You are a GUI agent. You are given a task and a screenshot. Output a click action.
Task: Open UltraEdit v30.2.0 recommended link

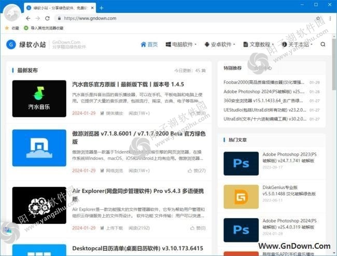tap(265, 119)
